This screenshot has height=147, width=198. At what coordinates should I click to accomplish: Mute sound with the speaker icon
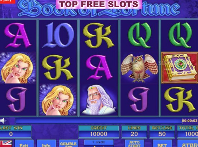click(x=3, y=121)
